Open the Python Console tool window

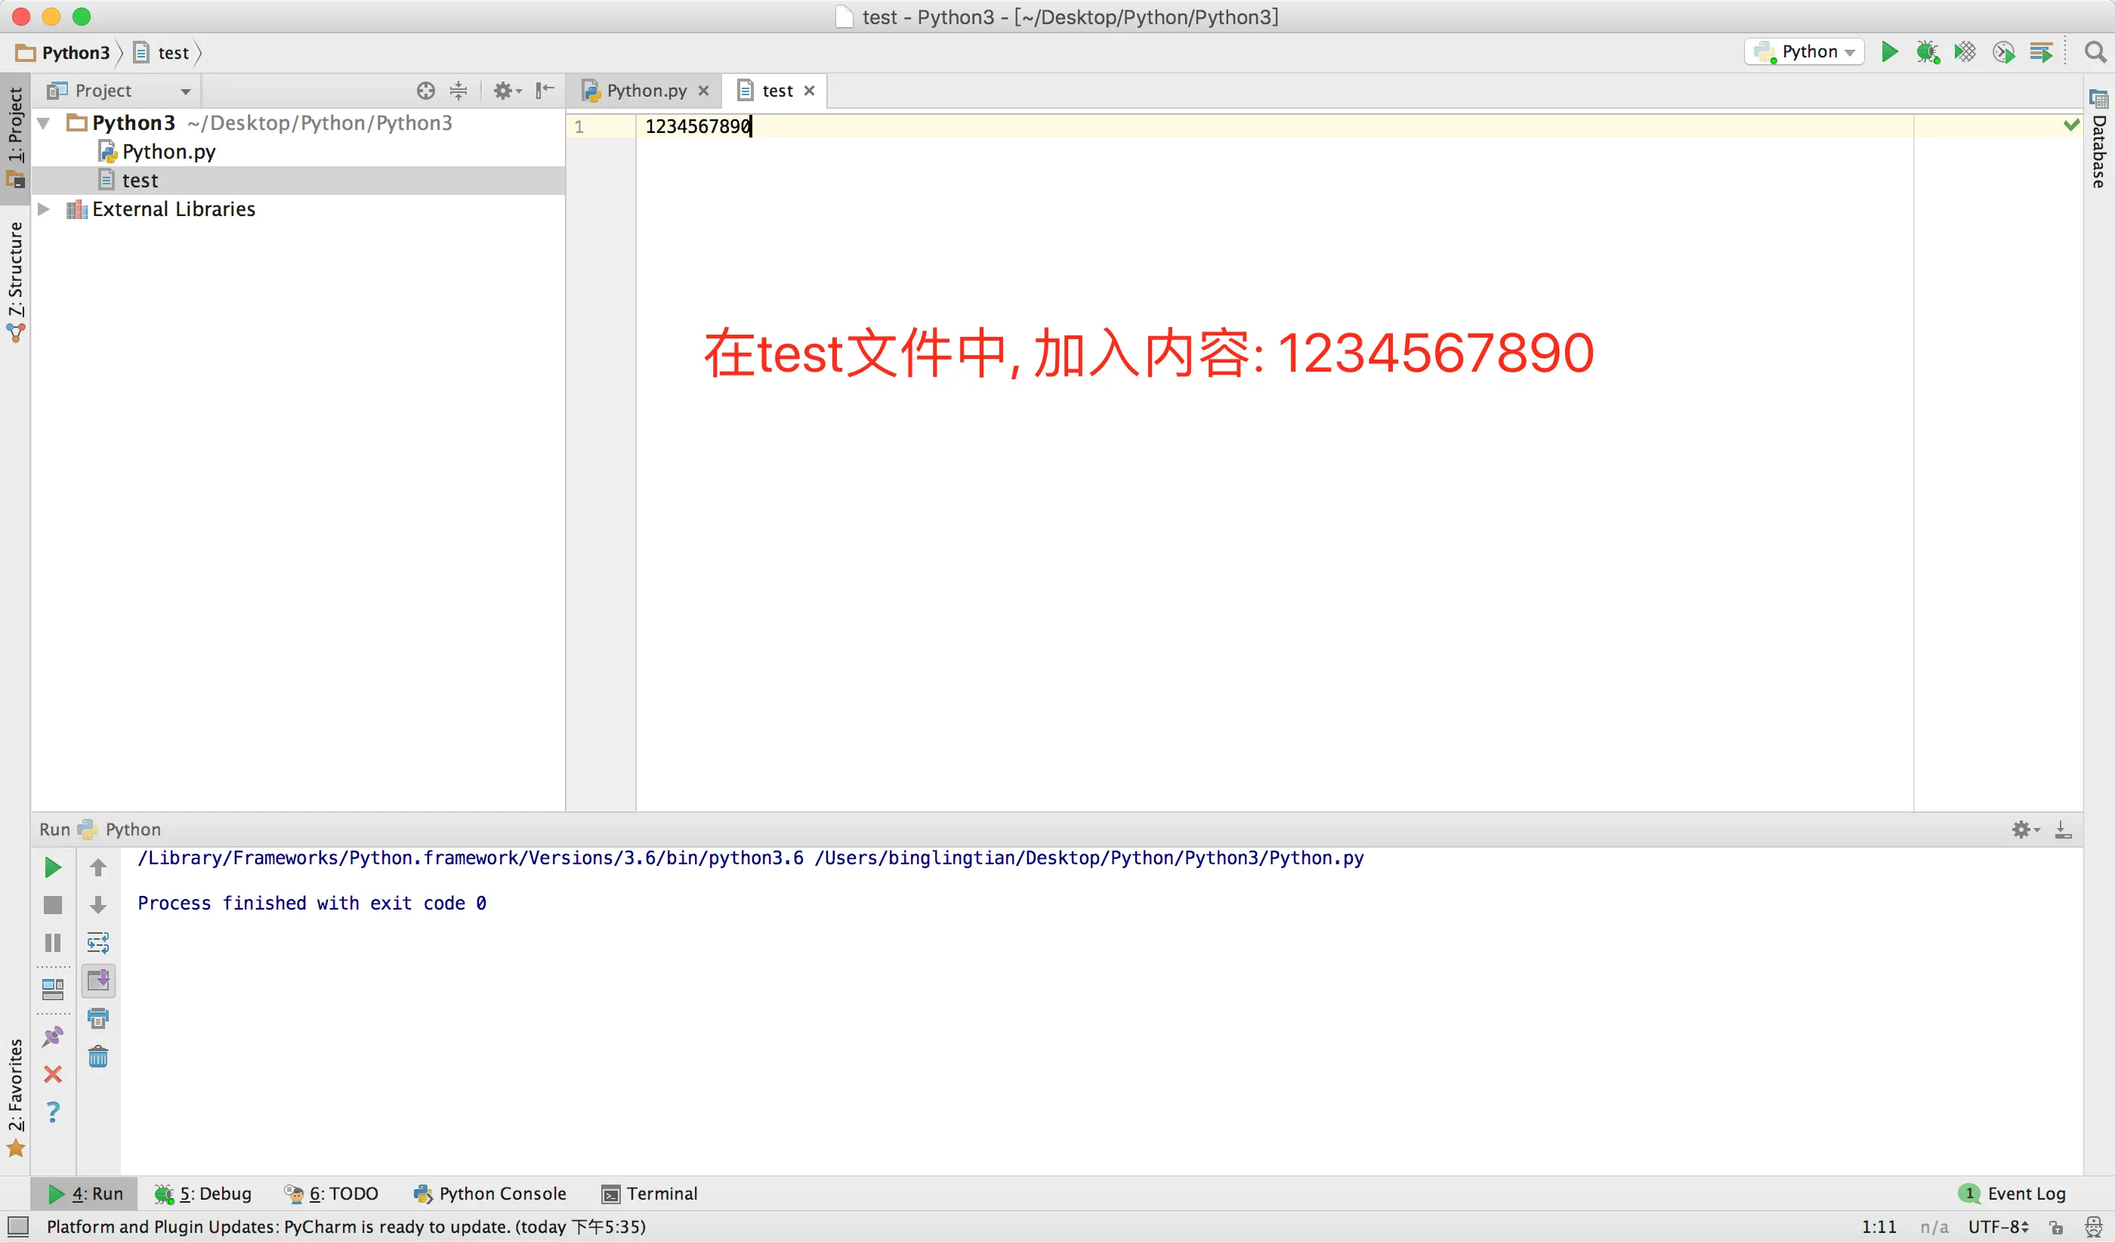[x=490, y=1194]
